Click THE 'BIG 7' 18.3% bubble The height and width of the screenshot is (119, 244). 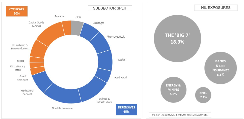[x=177, y=38]
